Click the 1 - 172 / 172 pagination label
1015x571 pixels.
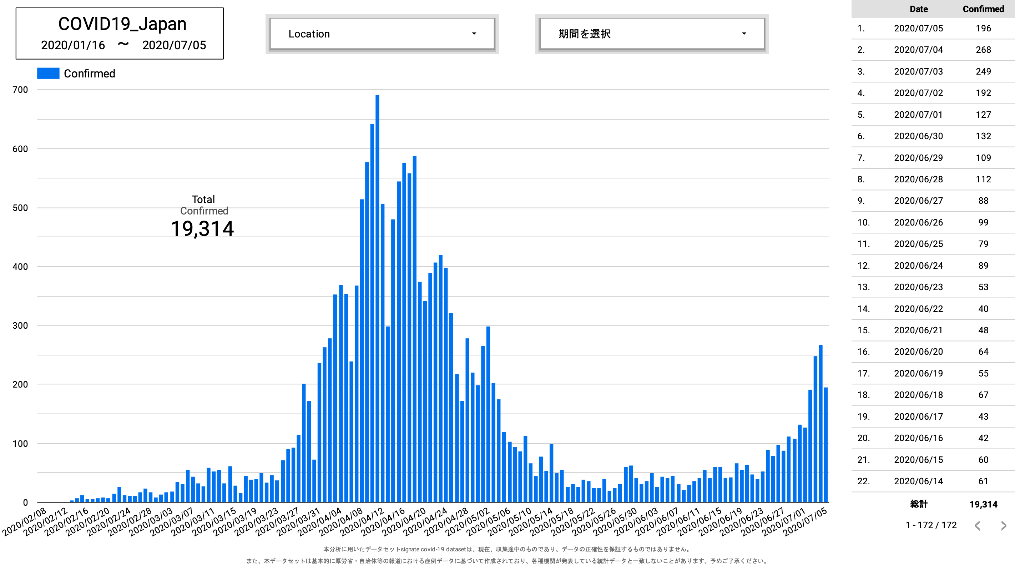click(931, 525)
